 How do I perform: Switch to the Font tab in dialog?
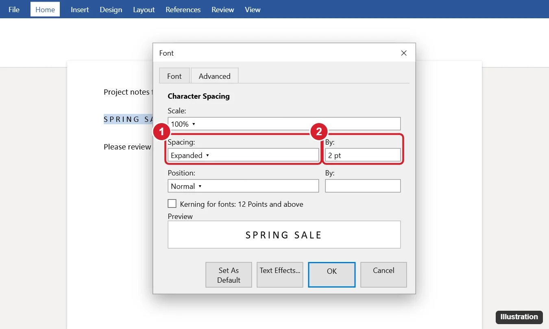pyautogui.click(x=174, y=76)
